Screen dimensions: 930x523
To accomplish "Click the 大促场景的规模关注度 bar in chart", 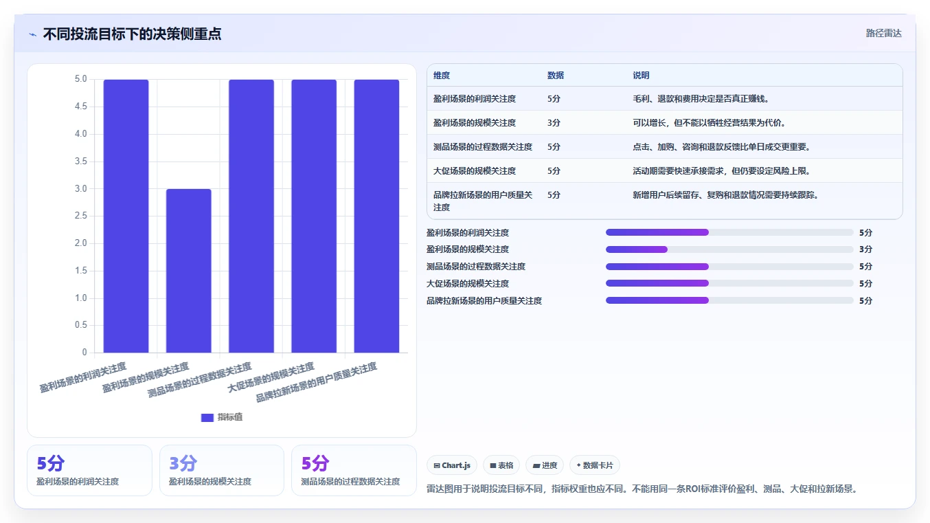I will pos(314,216).
